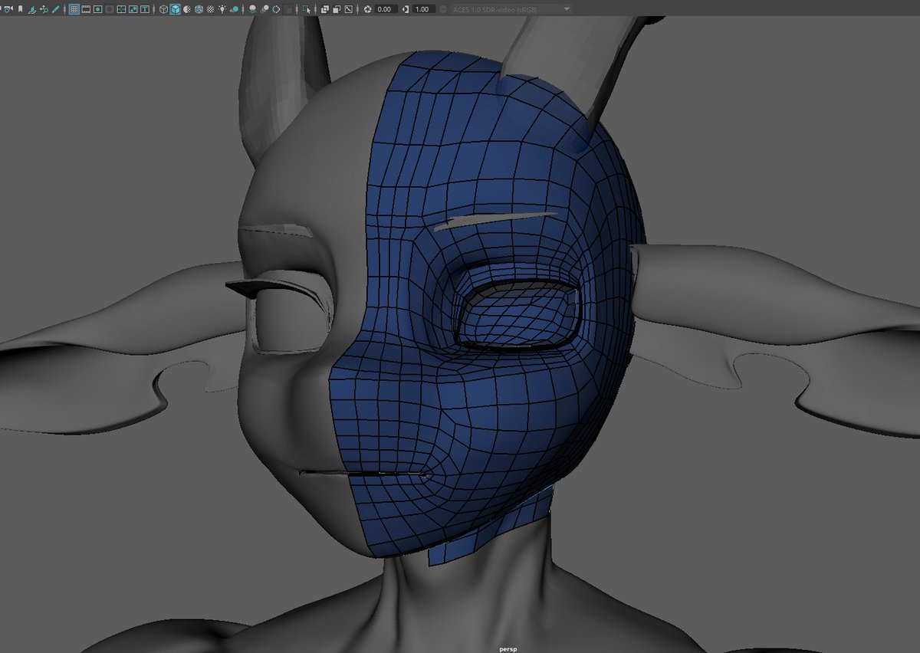Viewport: 920px width, 653px height.
Task: Click the Smooth Shade All cube
Action: pos(176,9)
